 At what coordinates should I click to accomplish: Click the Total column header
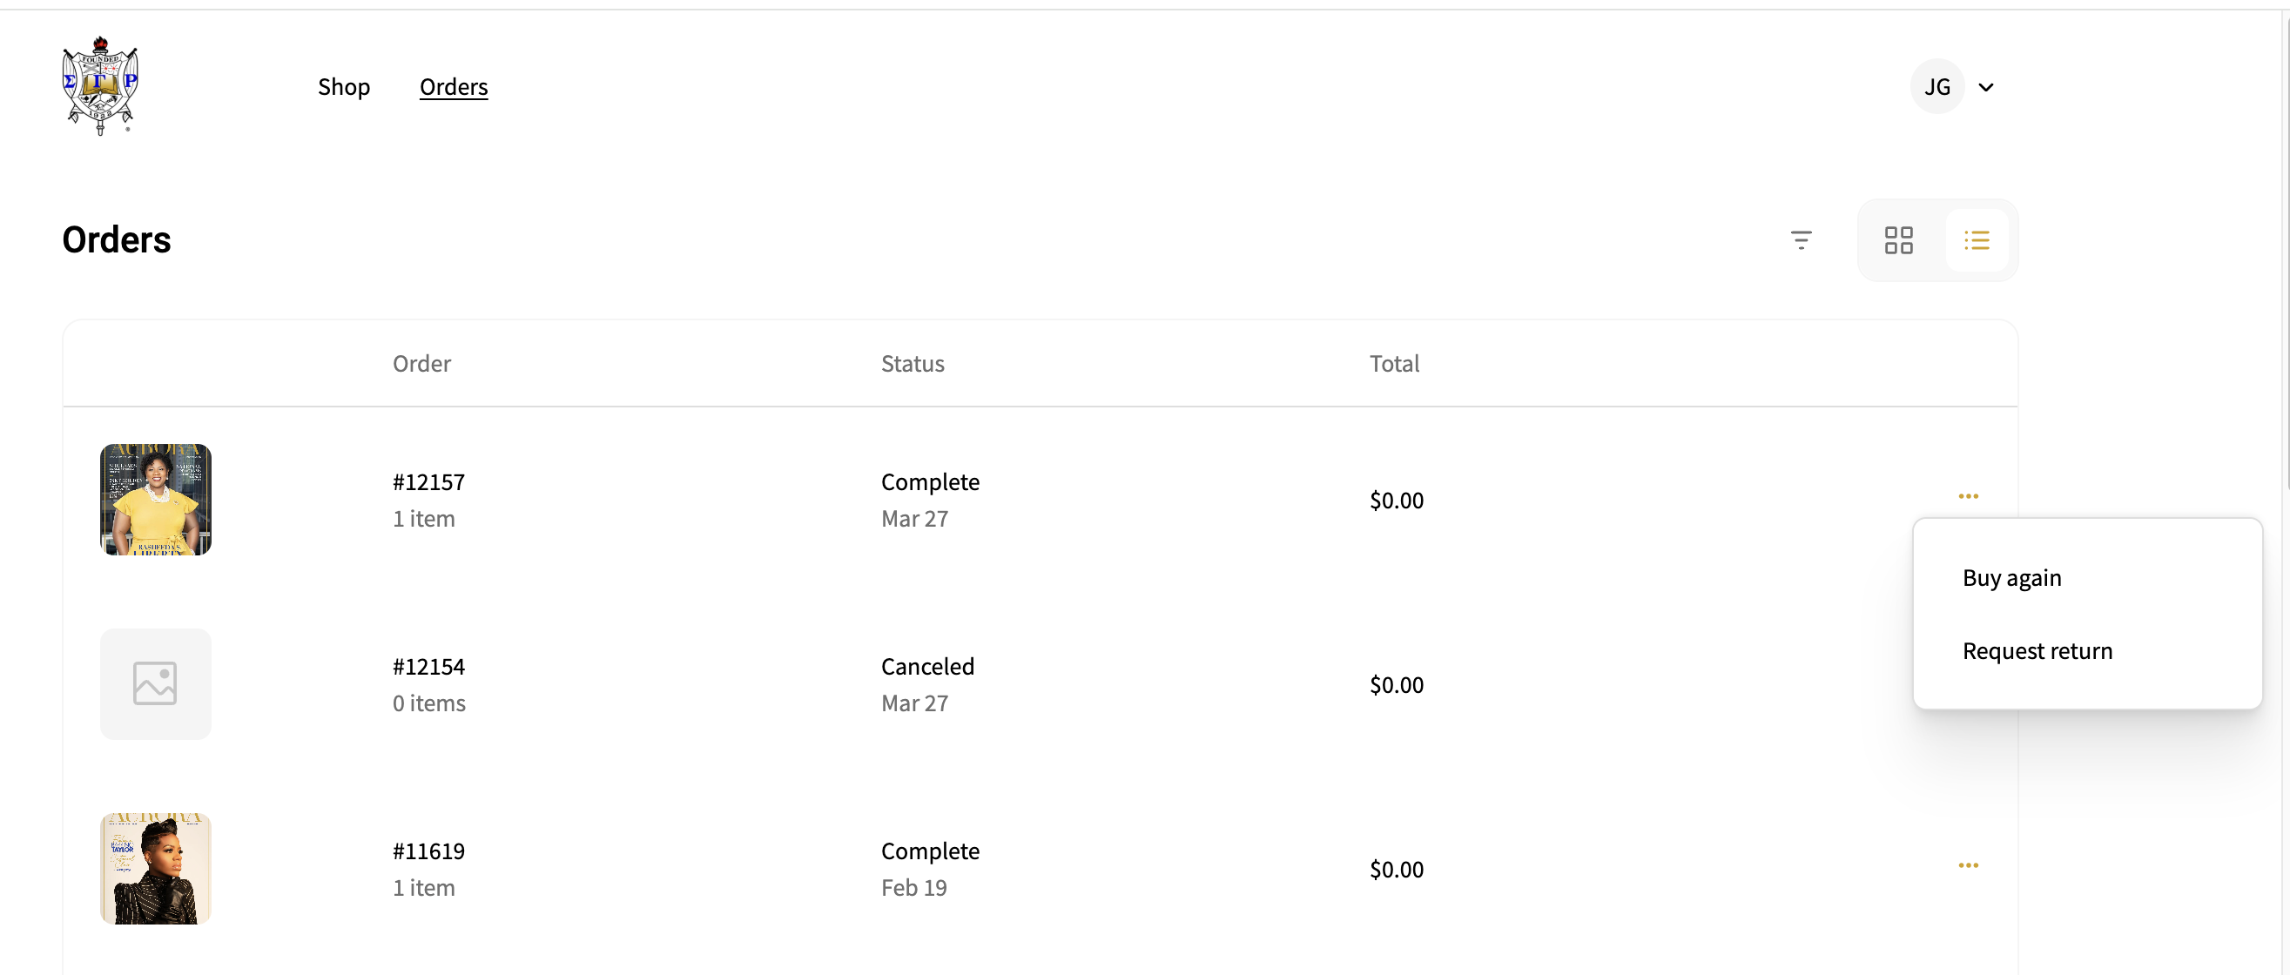pos(1394,364)
